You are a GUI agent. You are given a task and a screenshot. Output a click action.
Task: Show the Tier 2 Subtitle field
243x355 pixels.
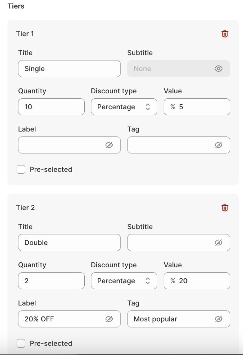219,243
